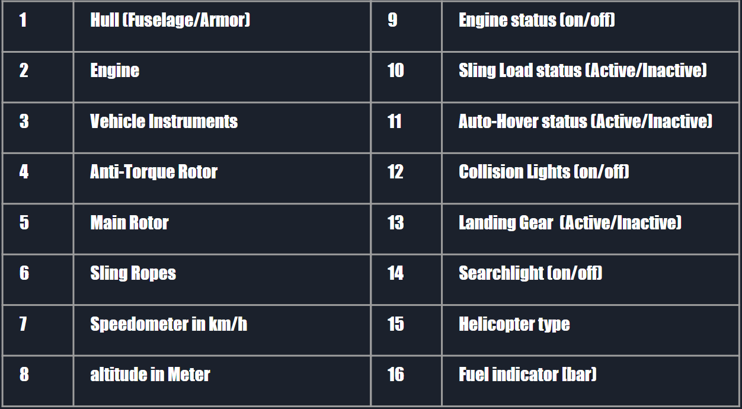Click 'Auto-Hover status (Active/Inactive)' entry
Viewport: 742px width, 409px height.
click(x=585, y=122)
